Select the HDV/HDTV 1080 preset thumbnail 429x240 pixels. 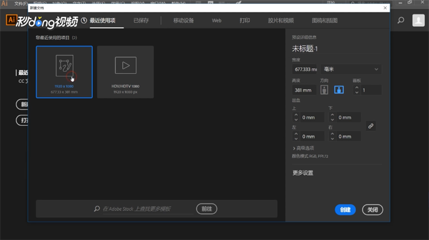pos(125,72)
